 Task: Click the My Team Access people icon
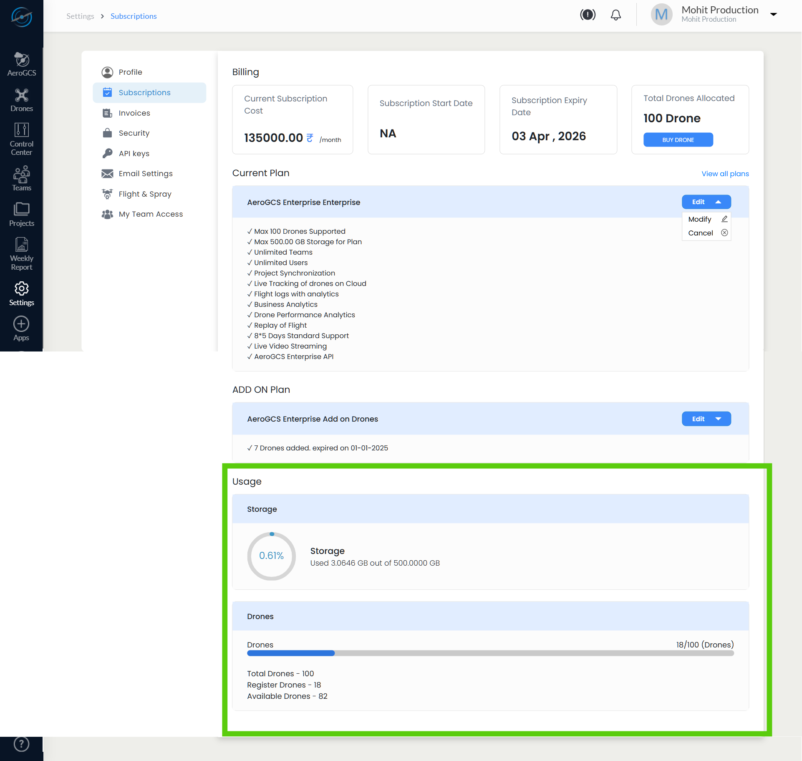click(x=107, y=214)
